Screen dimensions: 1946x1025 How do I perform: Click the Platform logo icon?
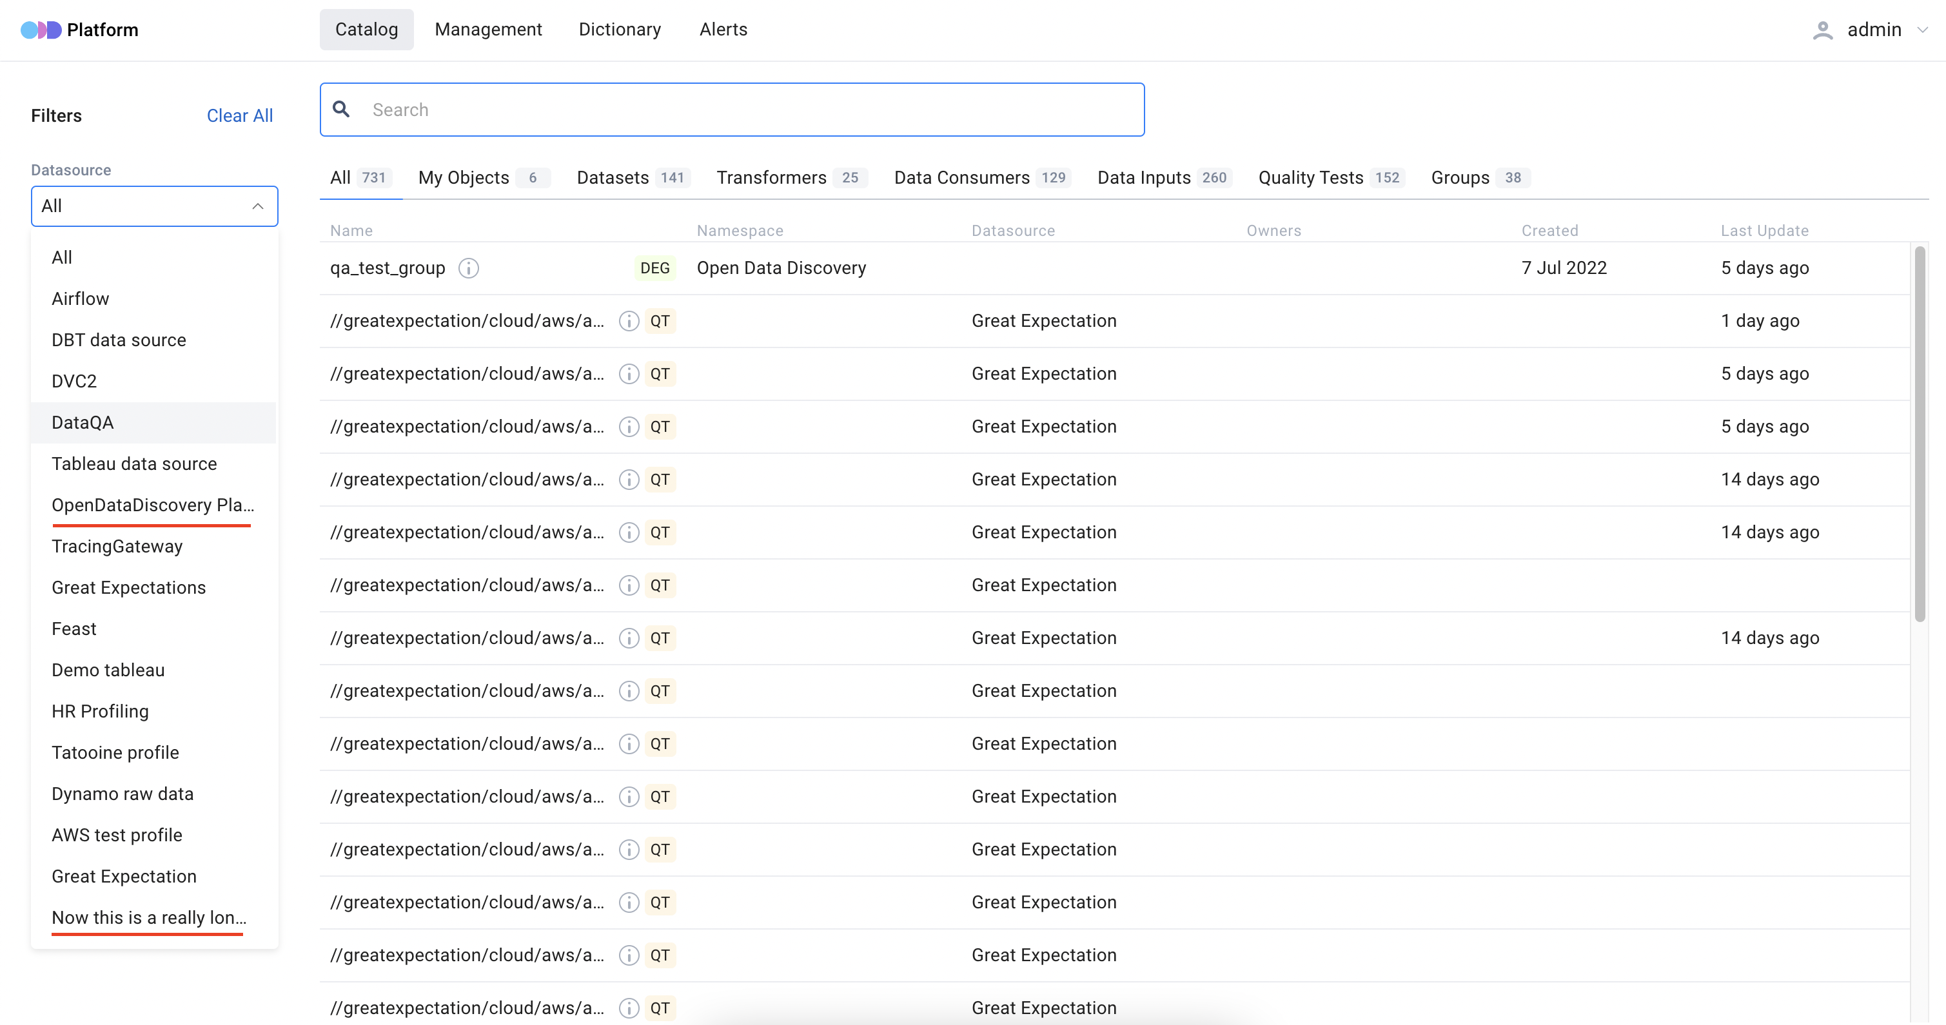pos(41,30)
